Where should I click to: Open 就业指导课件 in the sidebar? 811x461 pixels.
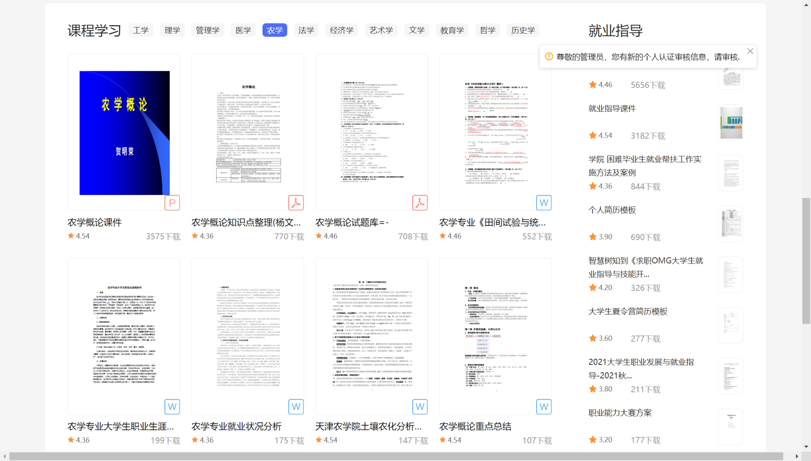coord(612,109)
